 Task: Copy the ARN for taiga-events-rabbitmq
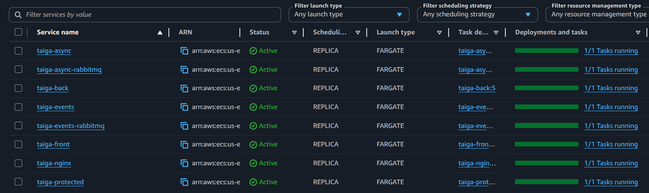tap(184, 126)
